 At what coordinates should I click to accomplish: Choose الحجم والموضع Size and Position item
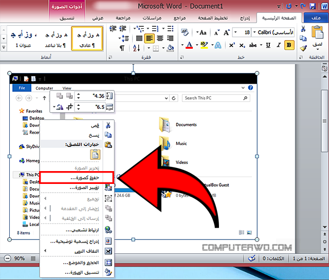[x=77, y=263]
